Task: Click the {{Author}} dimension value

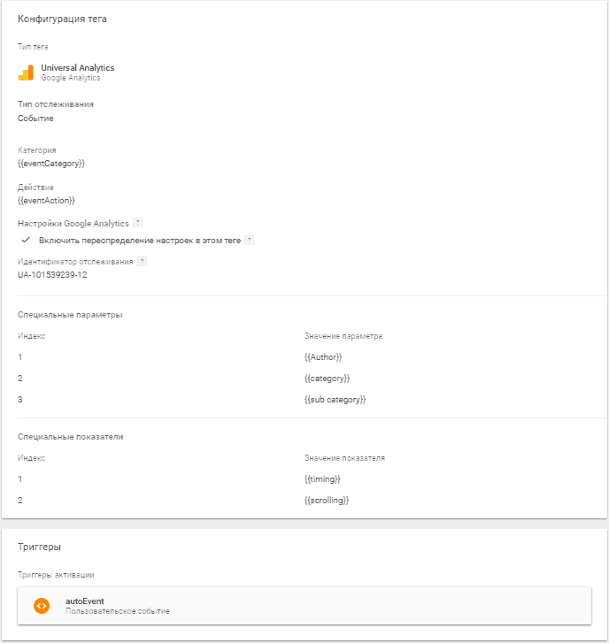Action: 323,357
